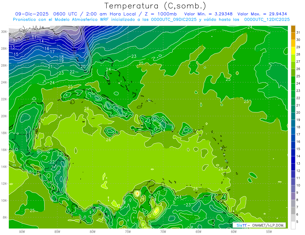Image resolution: width=305 pixels, height=235 pixels.
Task: Click legend label 5 on the color bar
Action: tap(298, 222)
